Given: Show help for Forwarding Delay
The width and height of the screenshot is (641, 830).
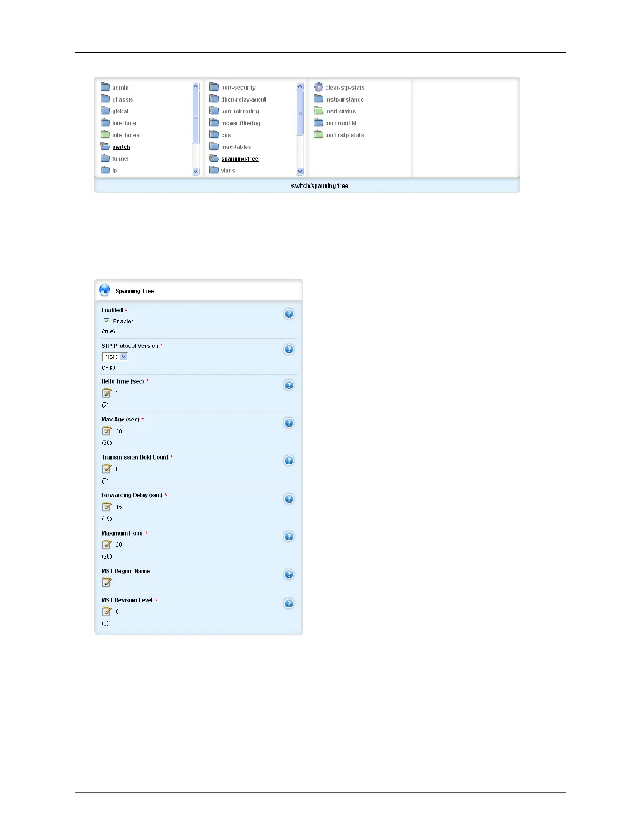Looking at the screenshot, I should pyautogui.click(x=289, y=498).
